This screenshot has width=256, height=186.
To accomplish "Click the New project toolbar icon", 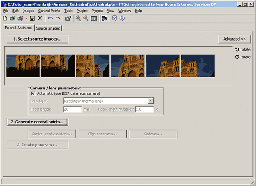I will (x=5, y=18).
